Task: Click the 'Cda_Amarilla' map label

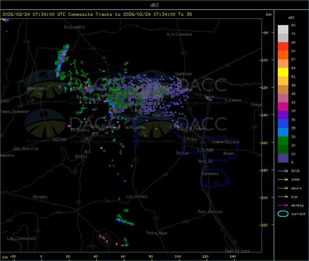Action: [26, 149]
